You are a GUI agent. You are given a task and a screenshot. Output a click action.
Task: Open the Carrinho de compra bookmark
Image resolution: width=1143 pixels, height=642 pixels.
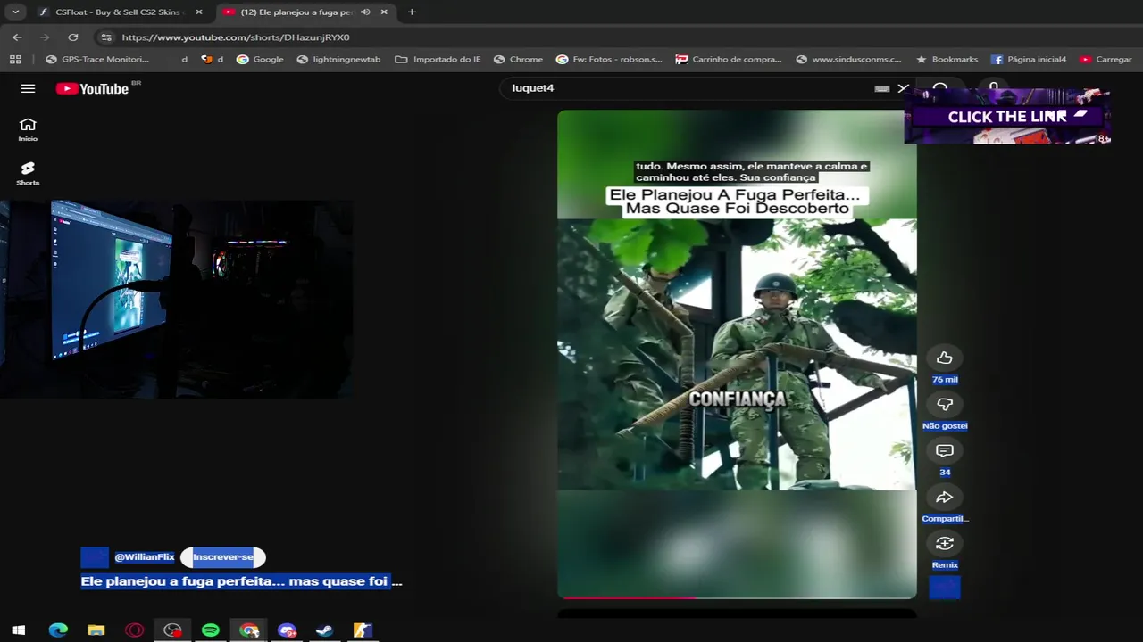729,59
